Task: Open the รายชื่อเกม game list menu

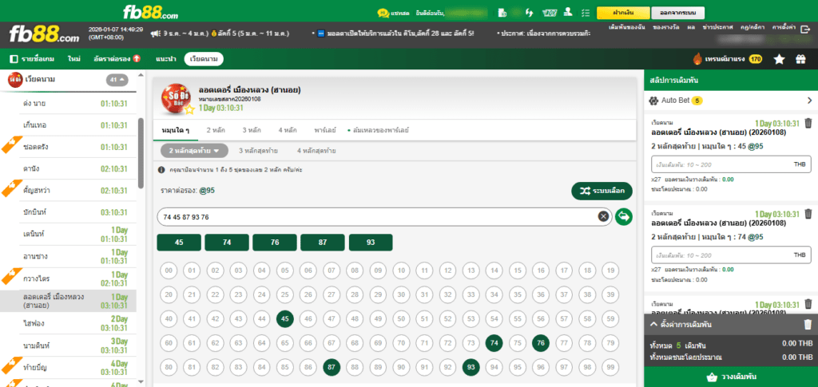Action: point(32,59)
